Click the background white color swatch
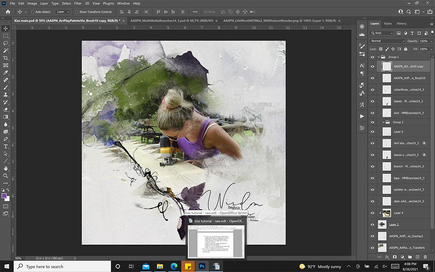Image resolution: width=435 pixels, height=272 pixels. click(x=8, y=199)
